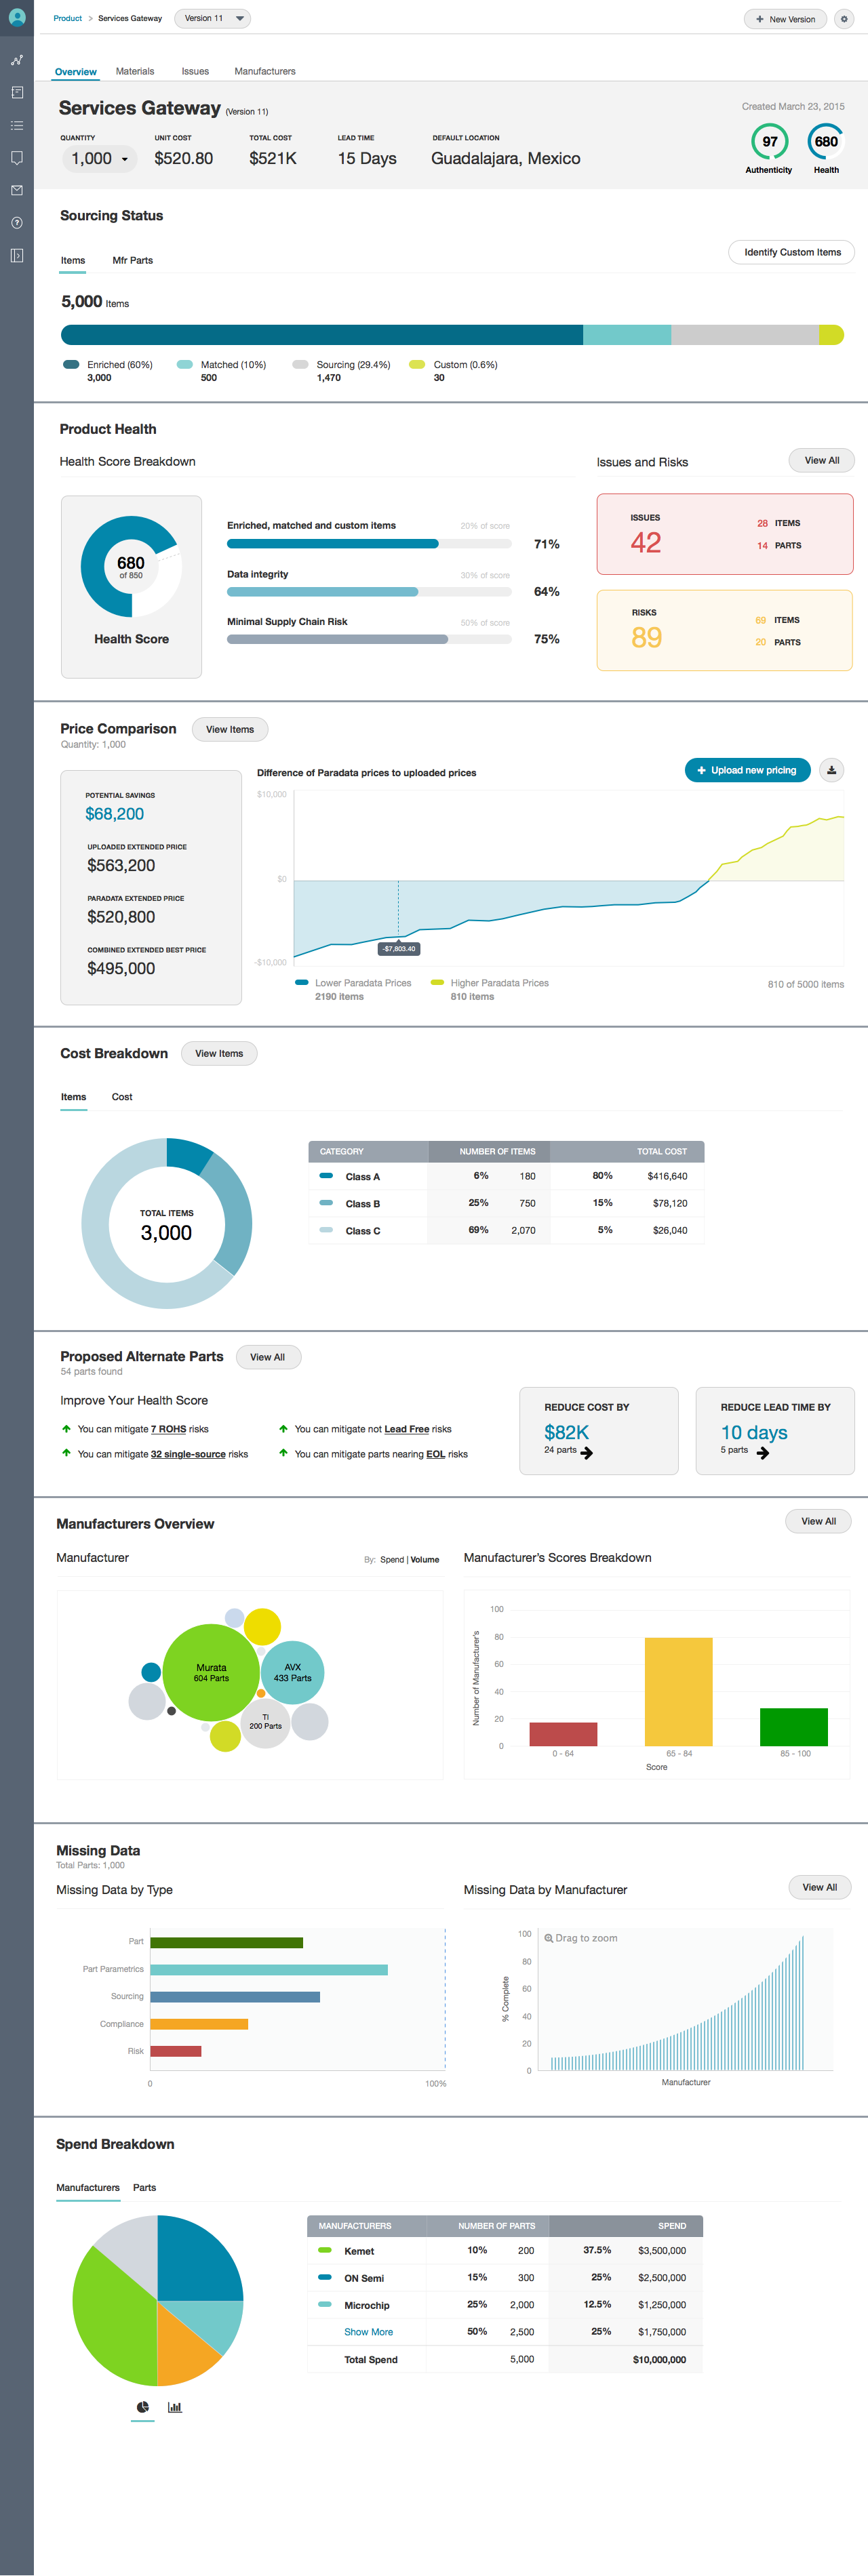Expand the sidebar panel icon
The width and height of the screenshot is (868, 2576).
(17, 256)
